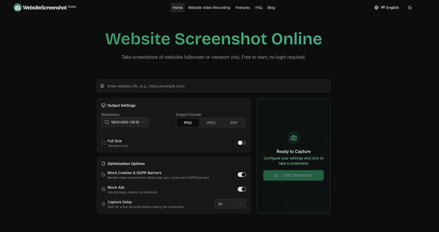Expand the Capture Delay 2s dropdown
The height and width of the screenshot is (232, 439).
click(230, 204)
